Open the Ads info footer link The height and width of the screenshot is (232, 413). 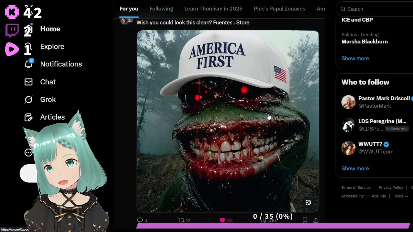(x=379, y=196)
